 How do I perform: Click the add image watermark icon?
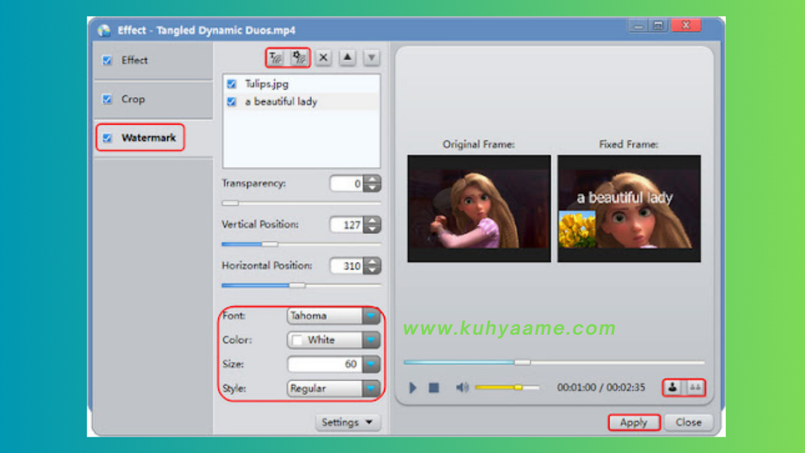coord(299,58)
